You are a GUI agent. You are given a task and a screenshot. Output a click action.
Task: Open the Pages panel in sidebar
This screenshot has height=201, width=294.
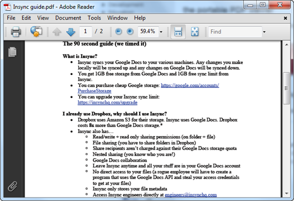pos(12,52)
